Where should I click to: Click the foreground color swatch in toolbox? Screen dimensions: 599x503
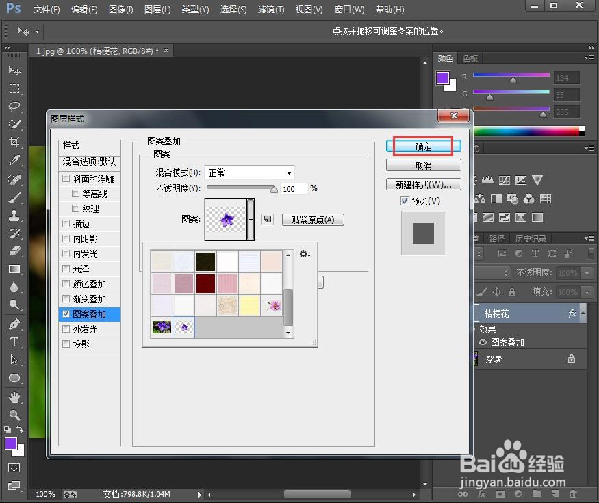coord(11,443)
